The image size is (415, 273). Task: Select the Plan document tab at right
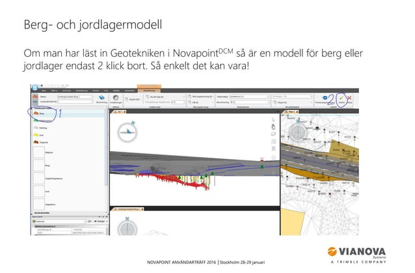tap(290, 112)
